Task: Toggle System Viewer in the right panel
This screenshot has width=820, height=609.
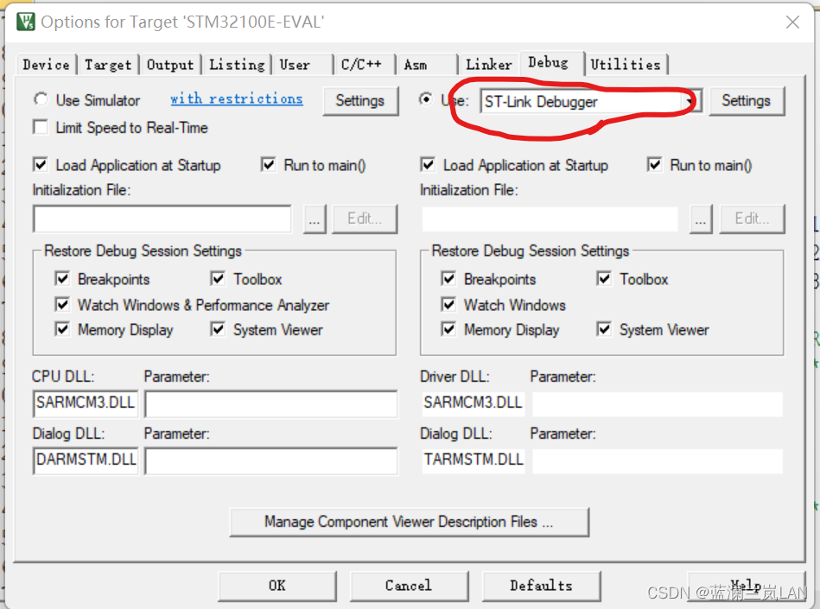Action: click(603, 329)
